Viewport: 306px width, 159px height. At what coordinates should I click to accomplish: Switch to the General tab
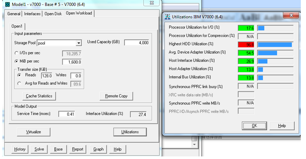(14, 14)
